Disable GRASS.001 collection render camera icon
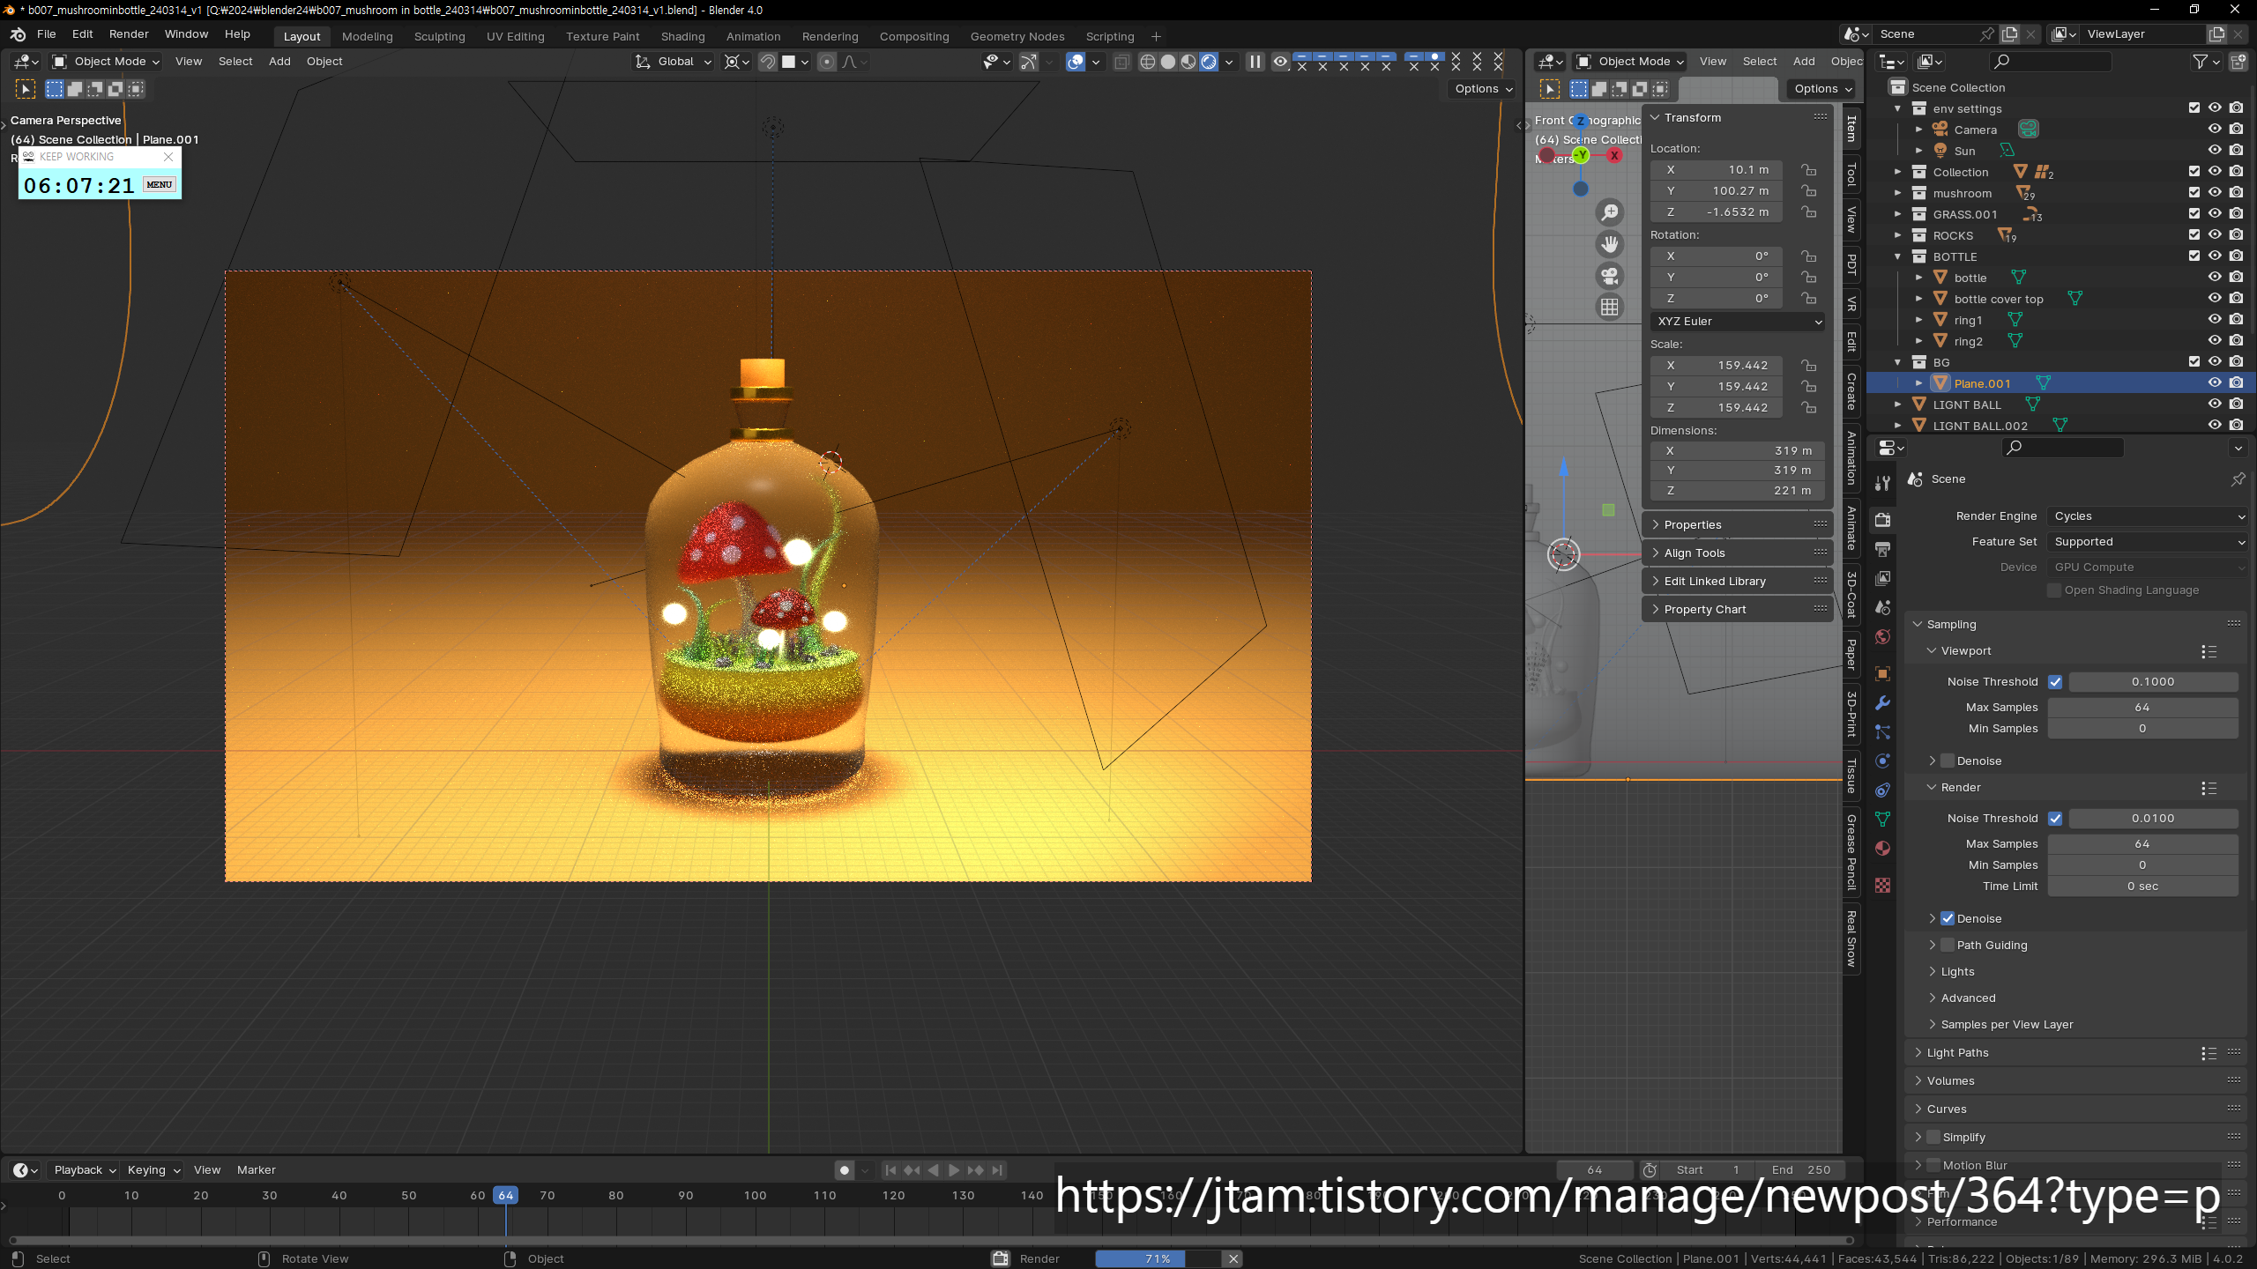The height and width of the screenshot is (1269, 2257). pyautogui.click(x=2236, y=214)
